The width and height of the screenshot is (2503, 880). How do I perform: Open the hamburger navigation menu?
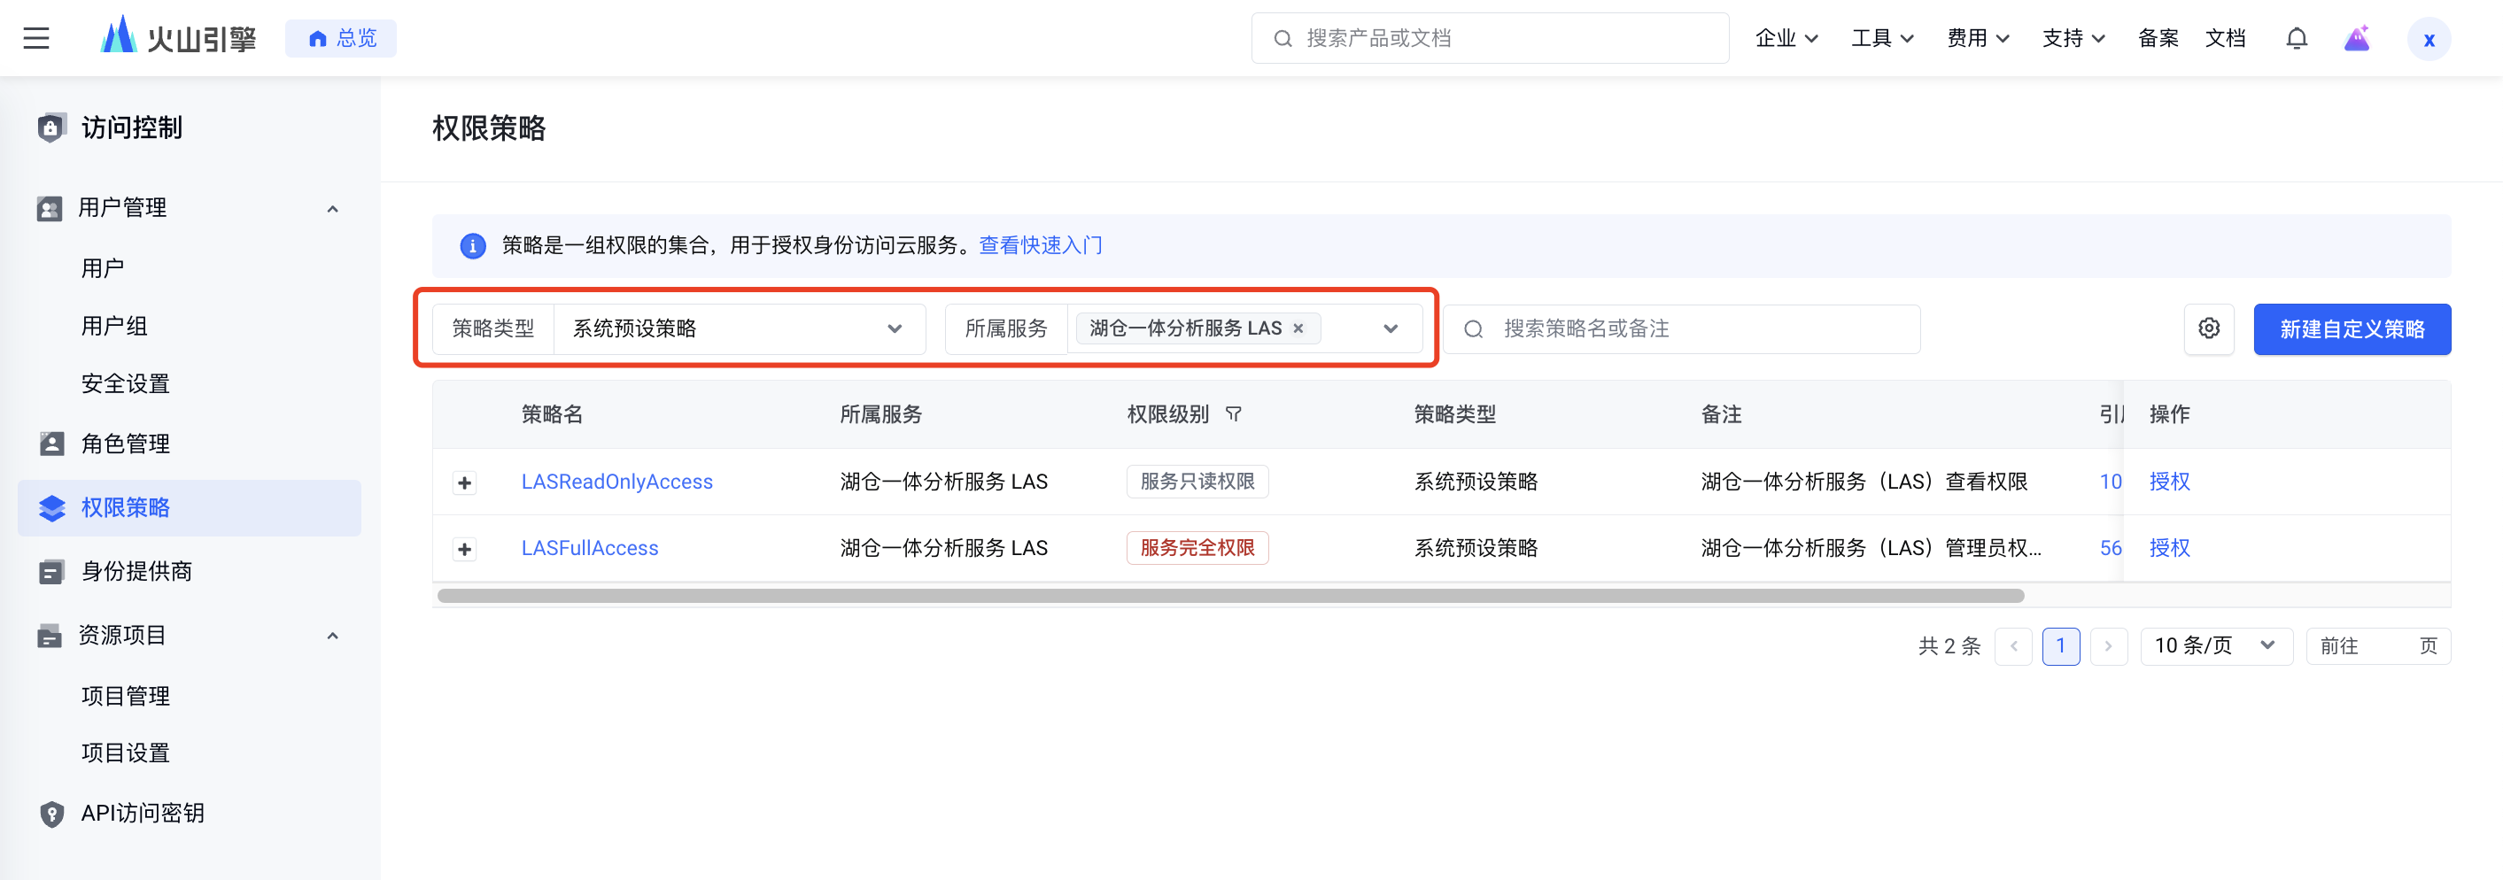tap(36, 38)
